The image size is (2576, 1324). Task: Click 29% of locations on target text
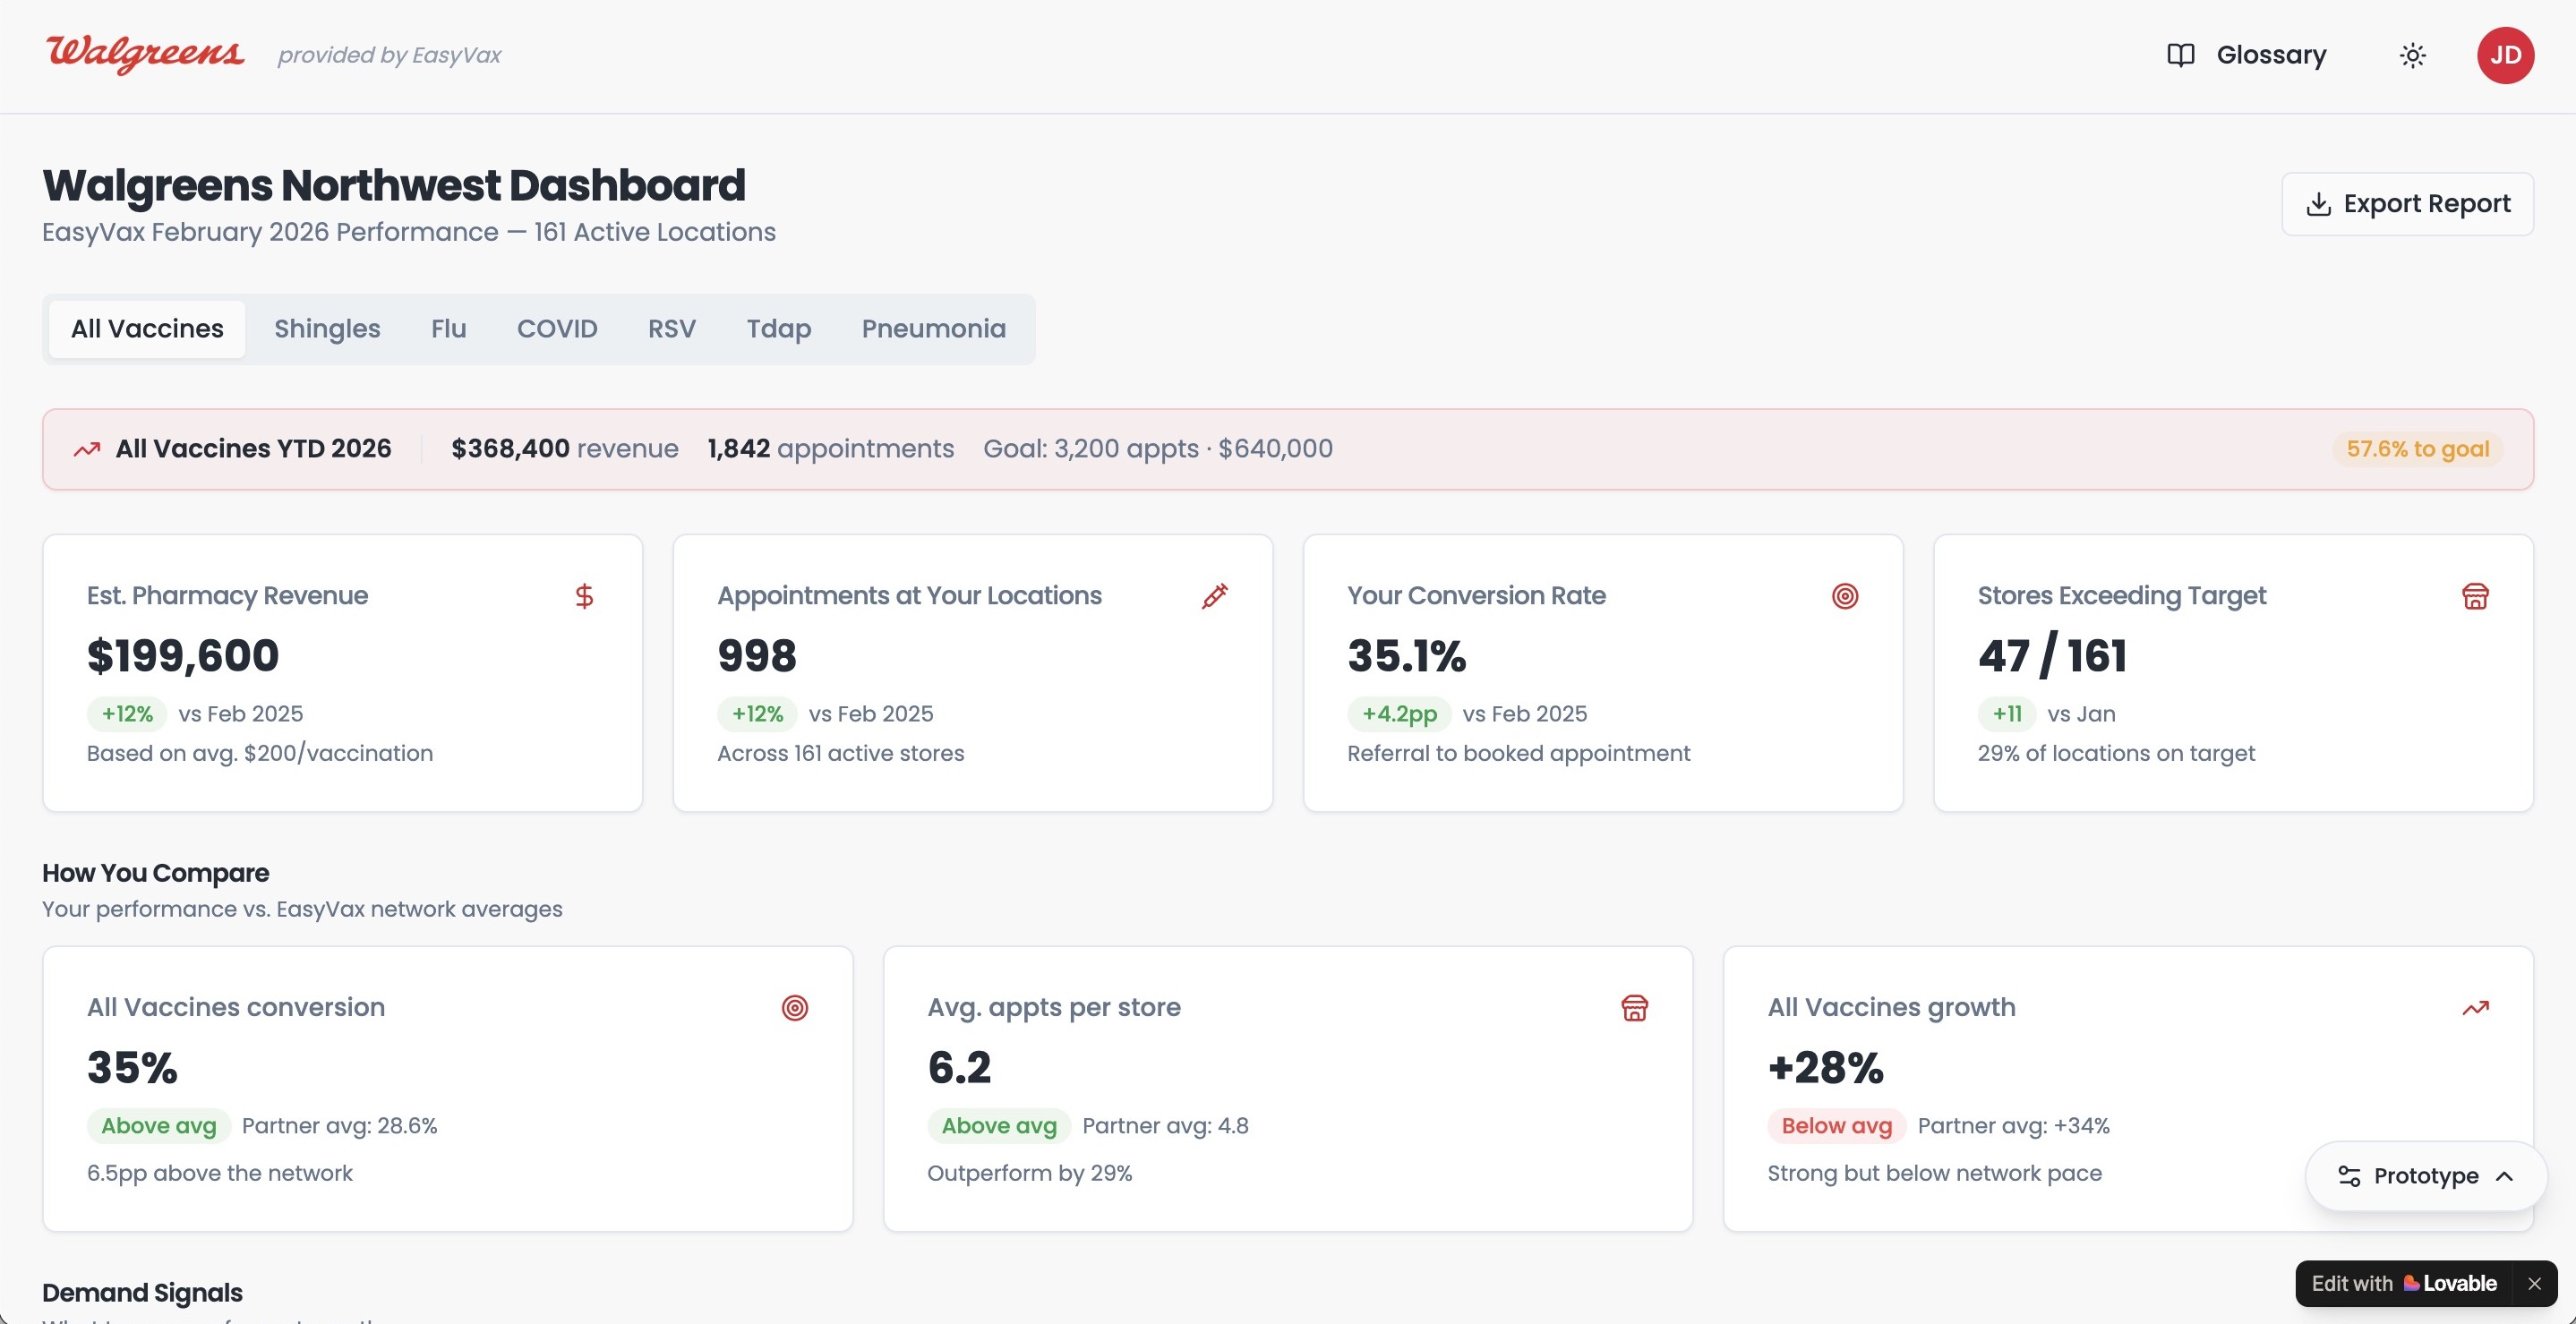click(2117, 754)
